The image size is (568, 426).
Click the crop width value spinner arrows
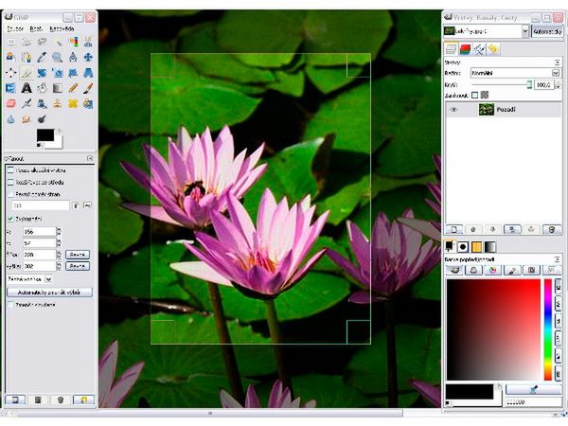click(59, 255)
